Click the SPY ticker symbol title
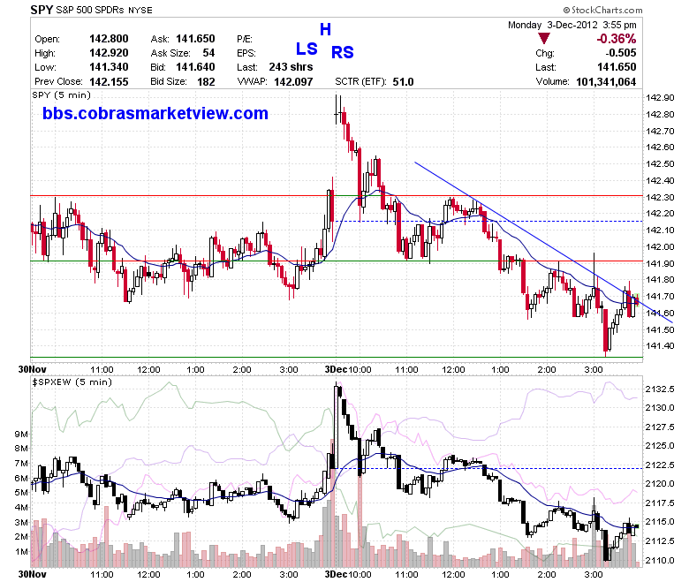The height and width of the screenshot is (582, 689). (42, 10)
